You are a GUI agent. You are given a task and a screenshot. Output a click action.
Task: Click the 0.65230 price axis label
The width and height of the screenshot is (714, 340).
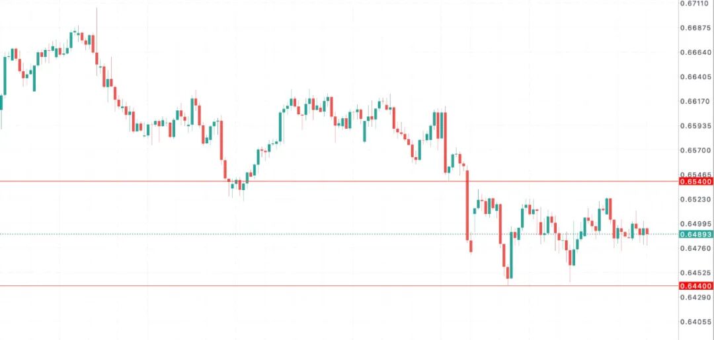click(x=695, y=199)
